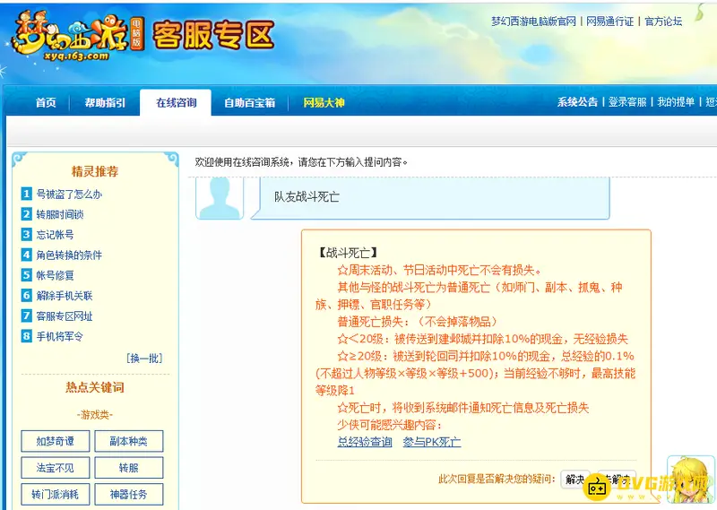Open 我的提单 link
Viewport: 717px width, 510px height.
point(676,102)
